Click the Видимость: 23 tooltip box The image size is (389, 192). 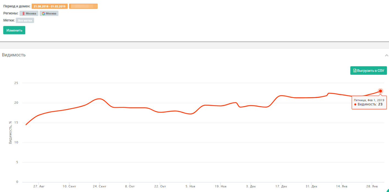pyautogui.click(x=369, y=102)
